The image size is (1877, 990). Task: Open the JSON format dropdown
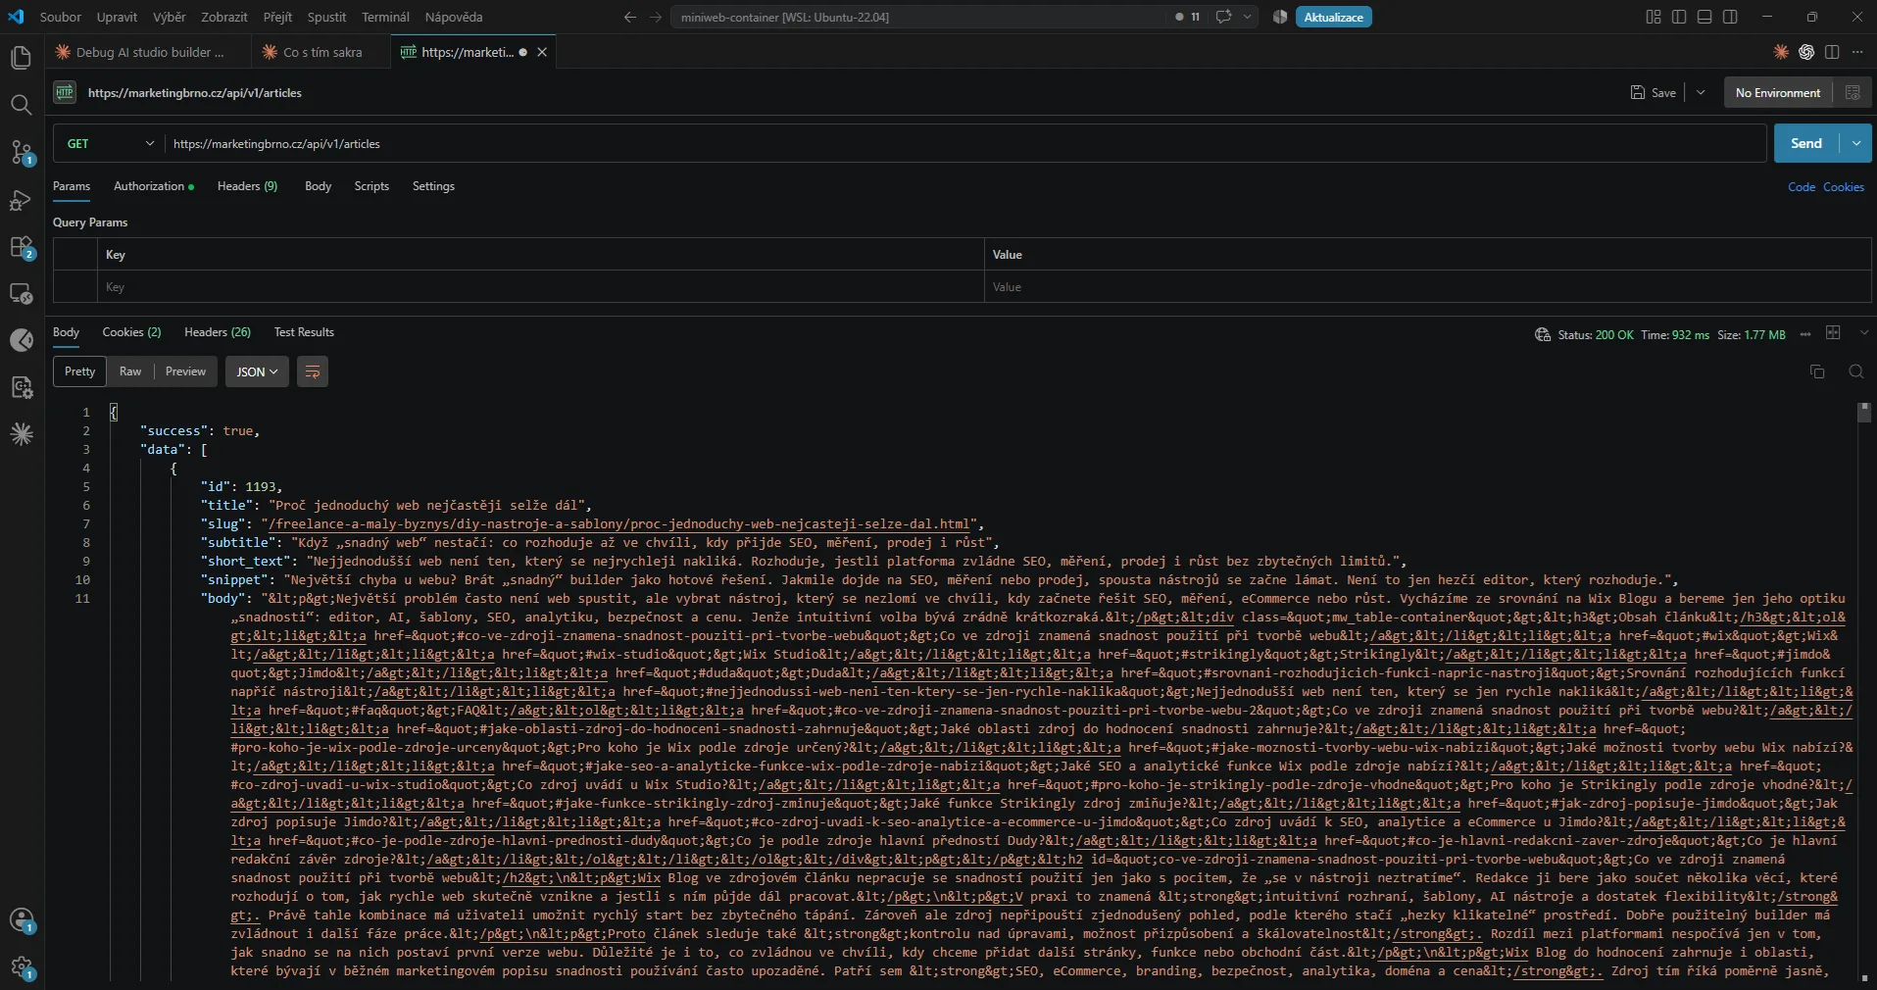(257, 371)
